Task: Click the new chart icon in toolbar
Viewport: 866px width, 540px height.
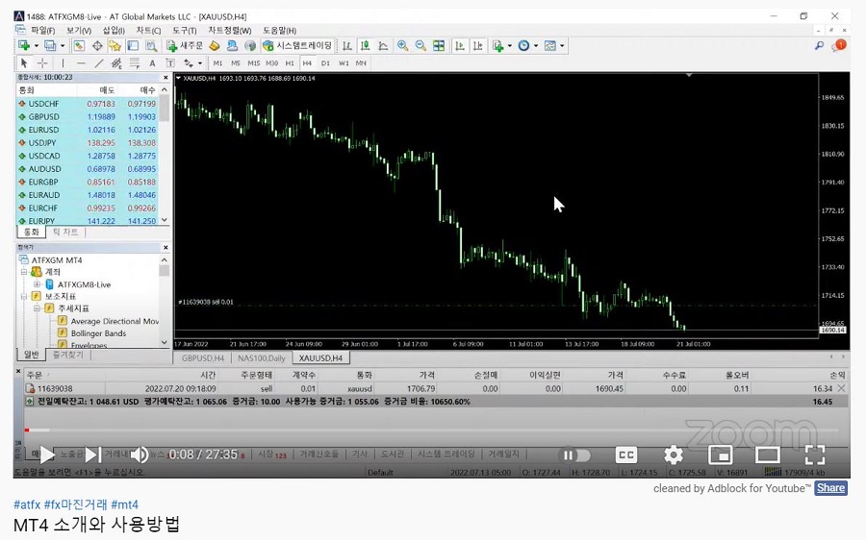Action: [24, 46]
